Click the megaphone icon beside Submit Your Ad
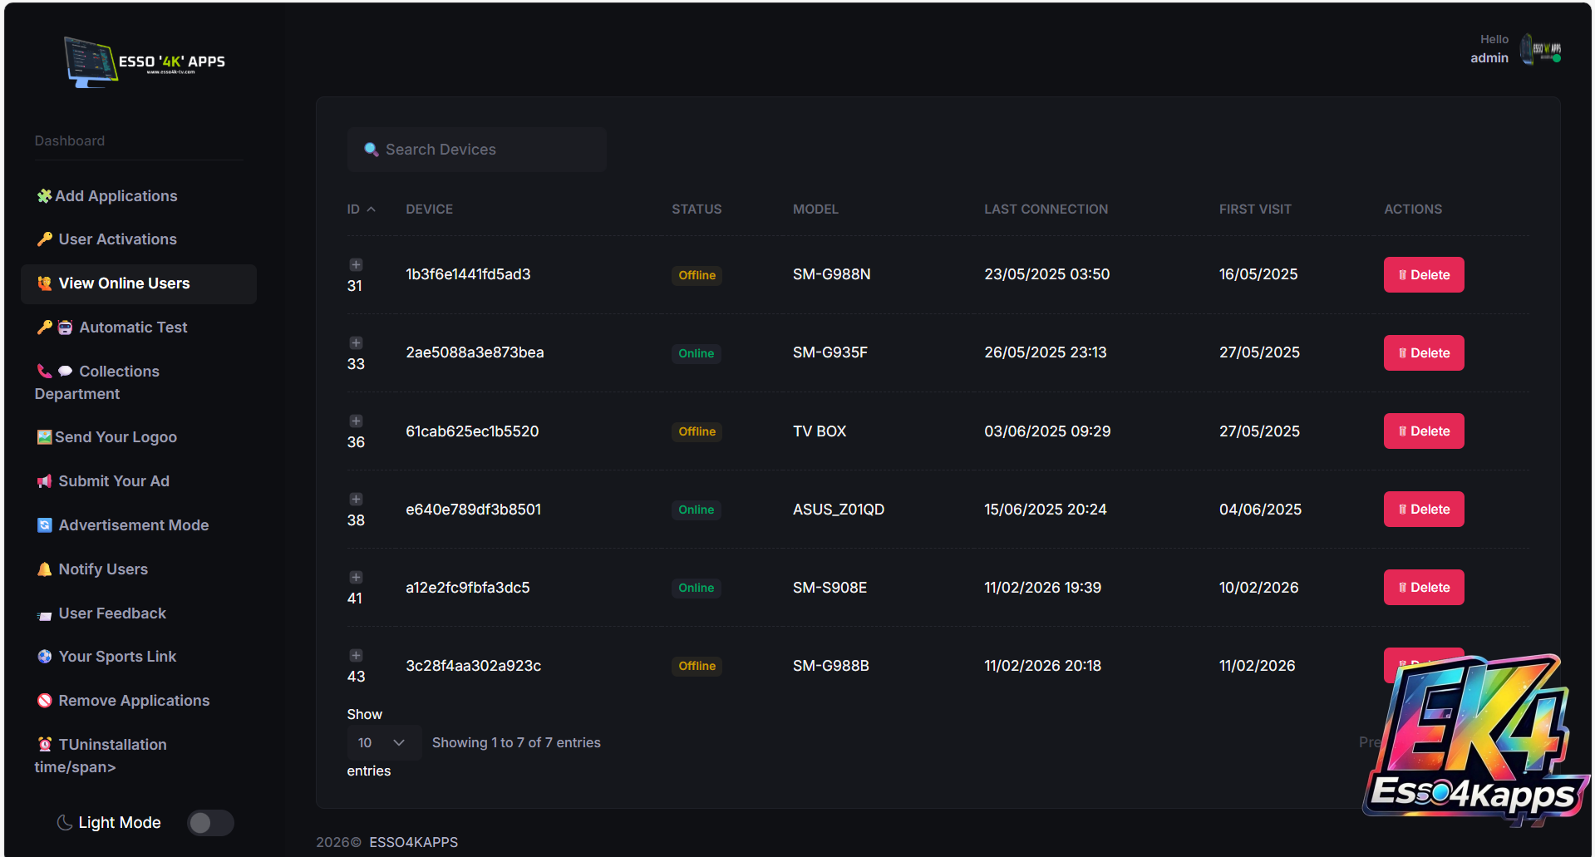The width and height of the screenshot is (1595, 857). point(45,481)
